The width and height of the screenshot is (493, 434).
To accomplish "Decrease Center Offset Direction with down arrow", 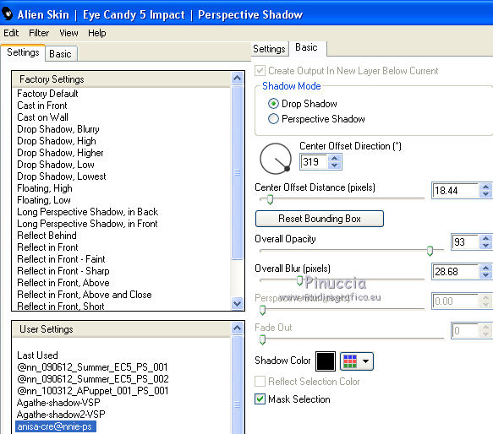I will pos(335,165).
